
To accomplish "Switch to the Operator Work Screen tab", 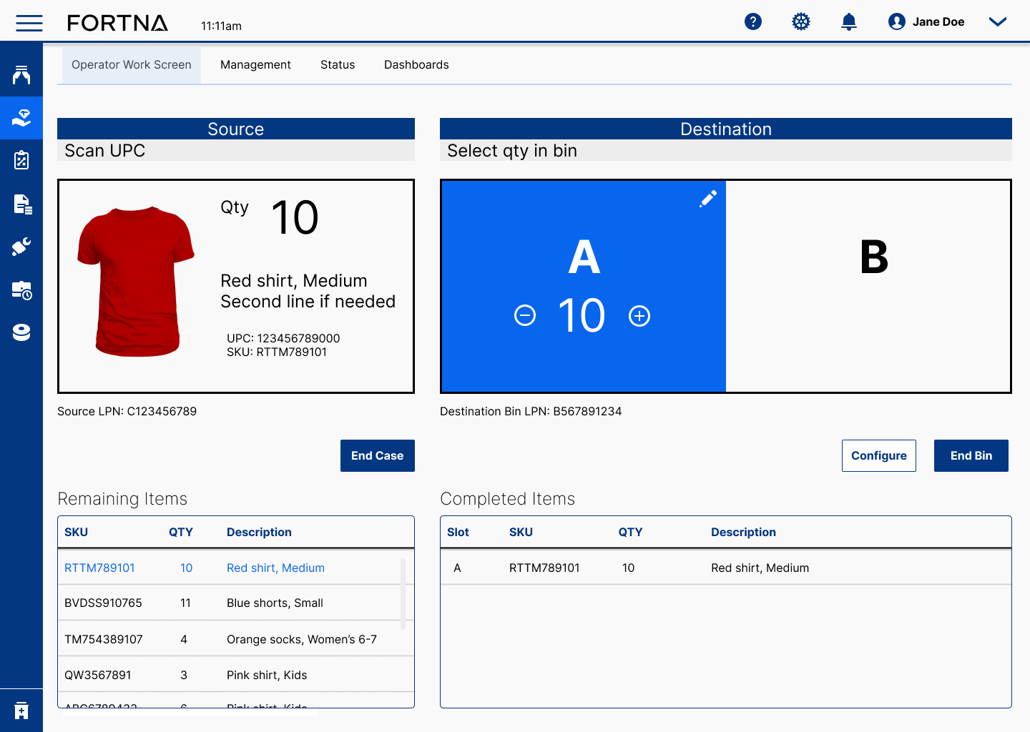I will 132,65.
